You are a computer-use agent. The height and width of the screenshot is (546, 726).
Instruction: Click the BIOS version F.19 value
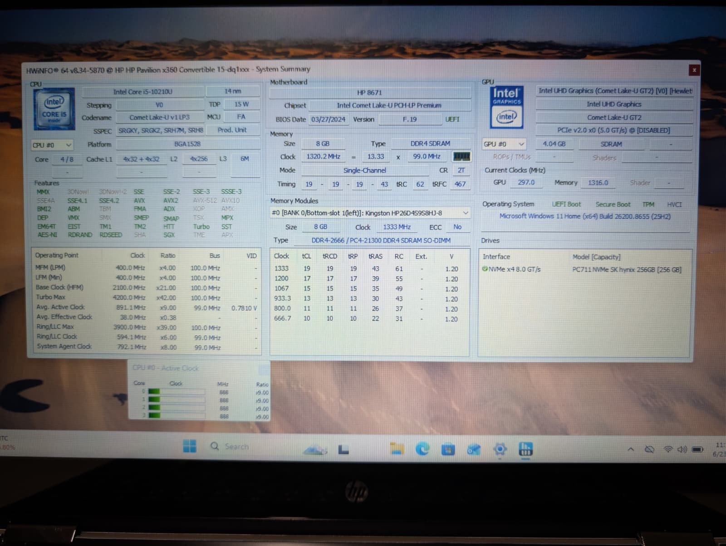[410, 119]
